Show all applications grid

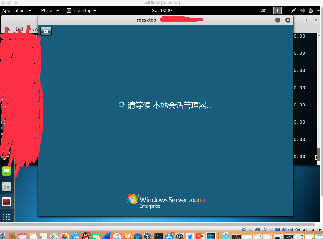point(6,217)
